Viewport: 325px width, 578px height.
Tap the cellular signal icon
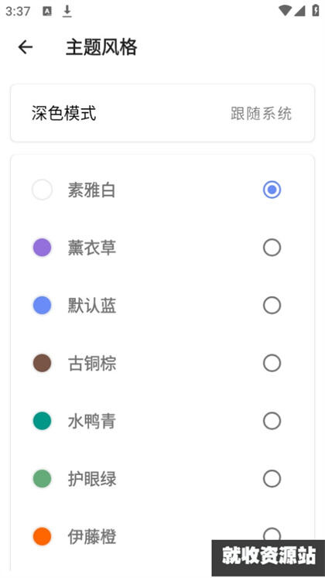pyautogui.click(x=299, y=11)
